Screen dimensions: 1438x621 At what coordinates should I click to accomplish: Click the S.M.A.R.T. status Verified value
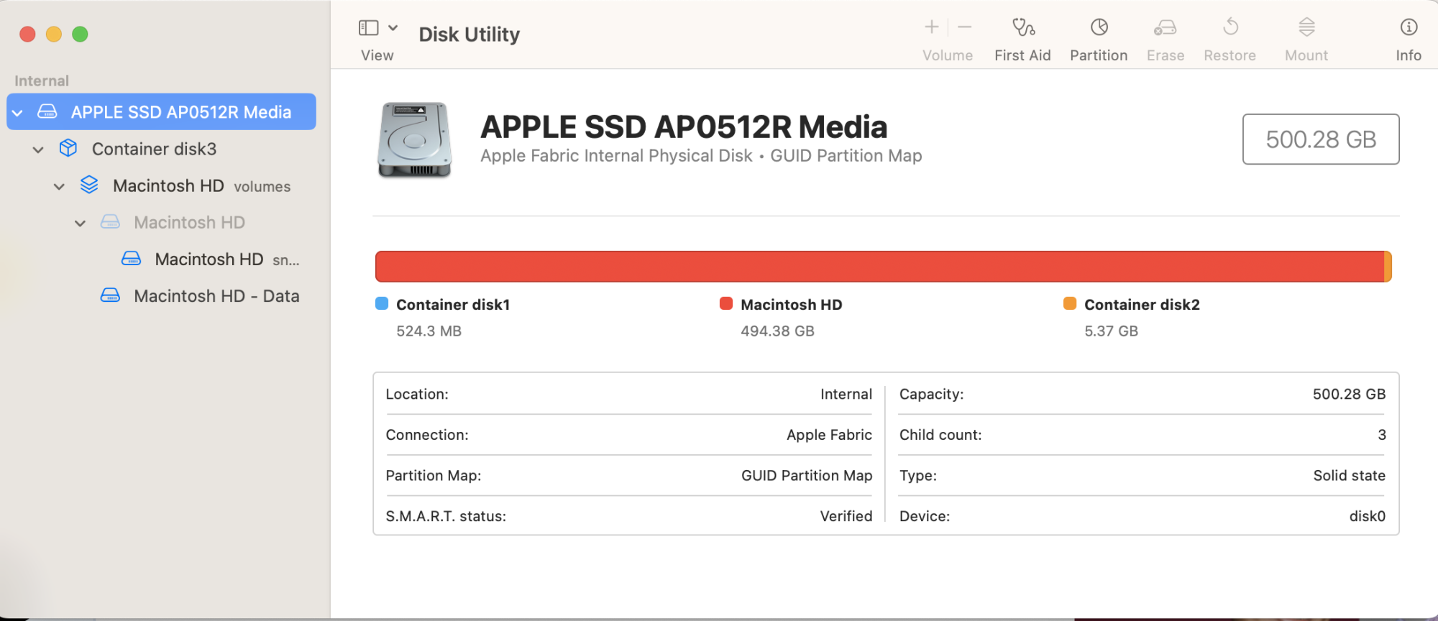(846, 516)
